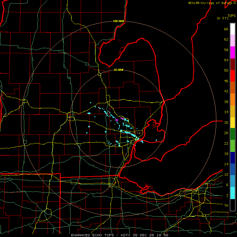This screenshot has height=237, width=237.
Task: Click the 30 DEC 25 date in caption
Action: coord(143,235)
